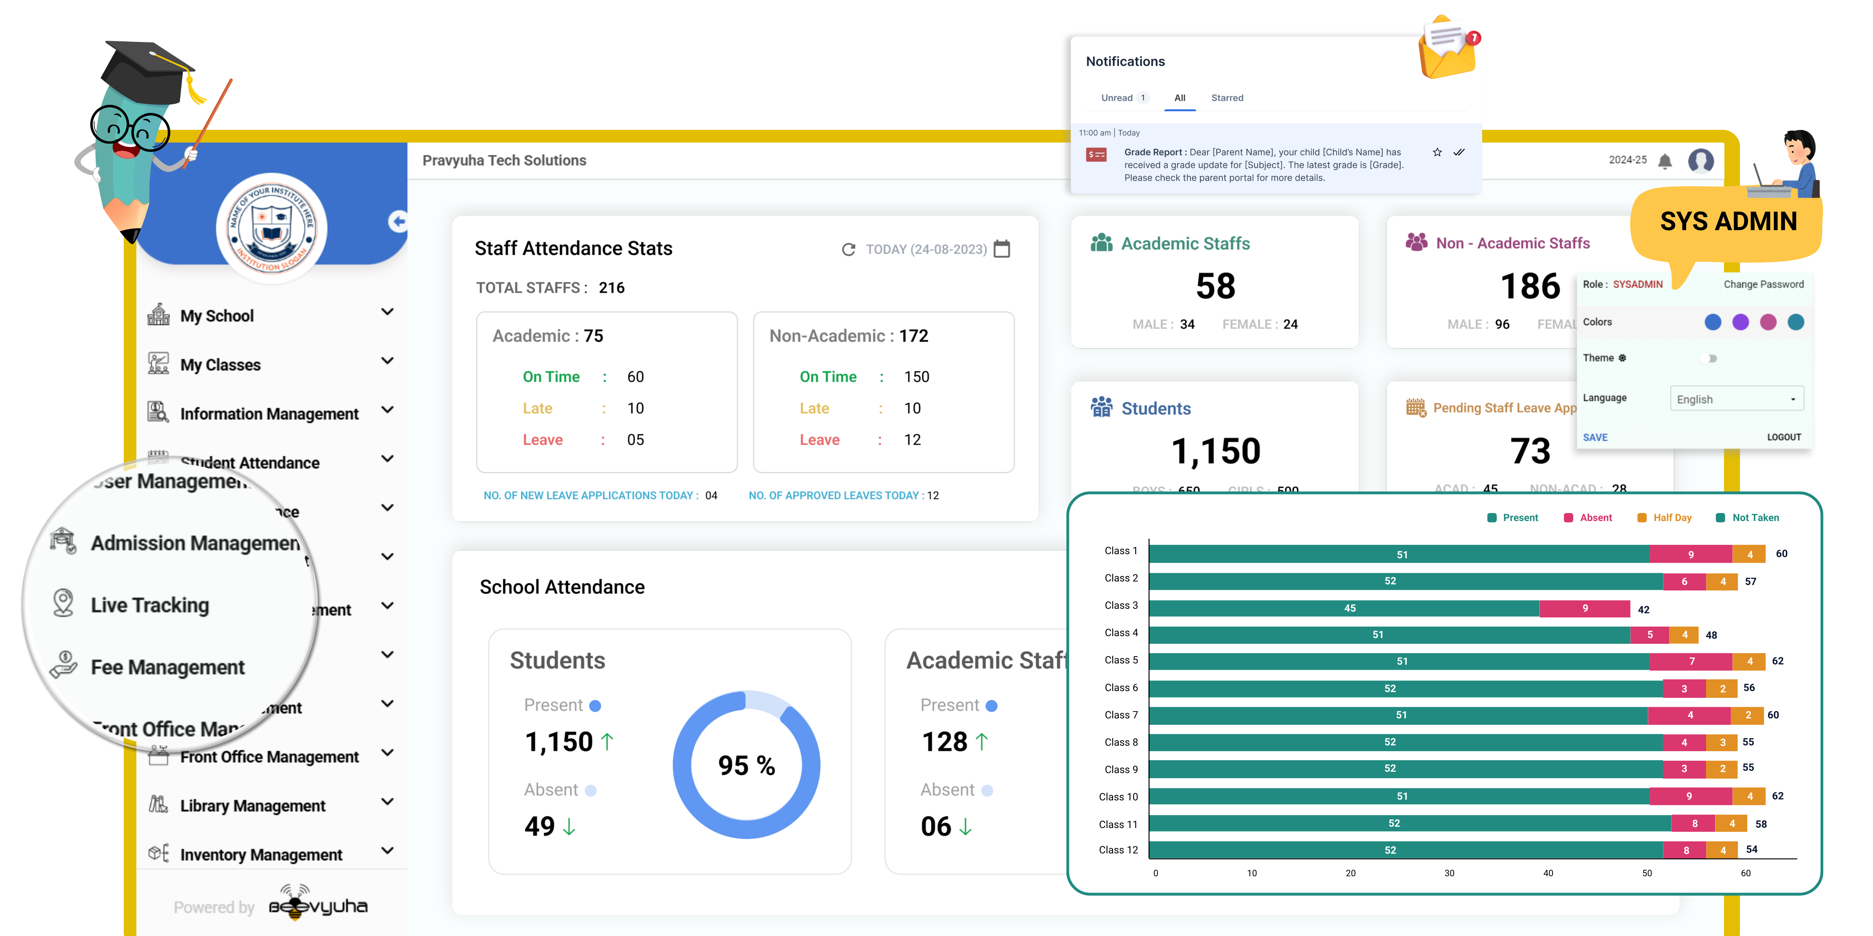Click the Library Management books icon

pyautogui.click(x=158, y=805)
